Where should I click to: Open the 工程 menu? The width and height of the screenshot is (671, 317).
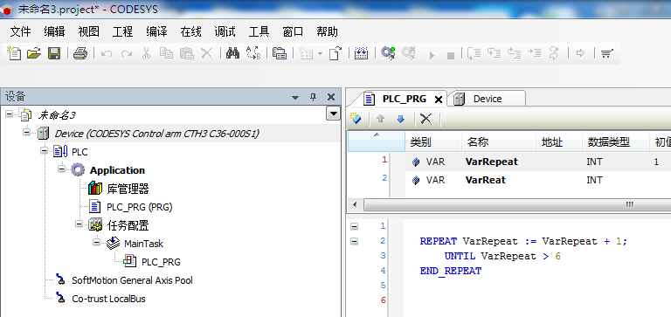(122, 31)
